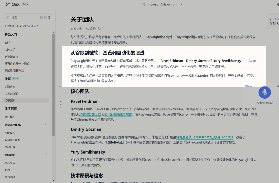The image size is (279, 183).
Task: Click the sidebar scrollbar thumb
Action: click(x=53, y=85)
